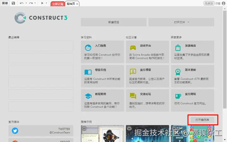Open the 资源商店 card

192,52
